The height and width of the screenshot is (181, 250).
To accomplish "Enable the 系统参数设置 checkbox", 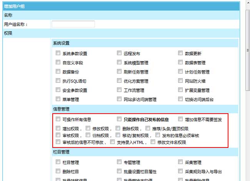I will coord(58,54).
